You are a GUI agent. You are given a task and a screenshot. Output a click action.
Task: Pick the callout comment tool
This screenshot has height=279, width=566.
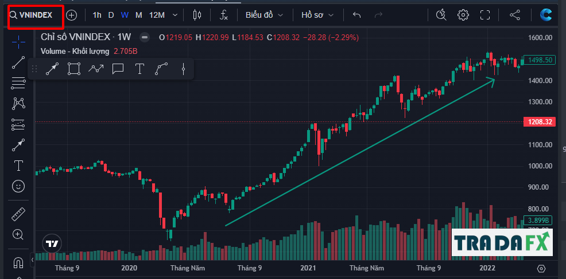[x=118, y=69]
